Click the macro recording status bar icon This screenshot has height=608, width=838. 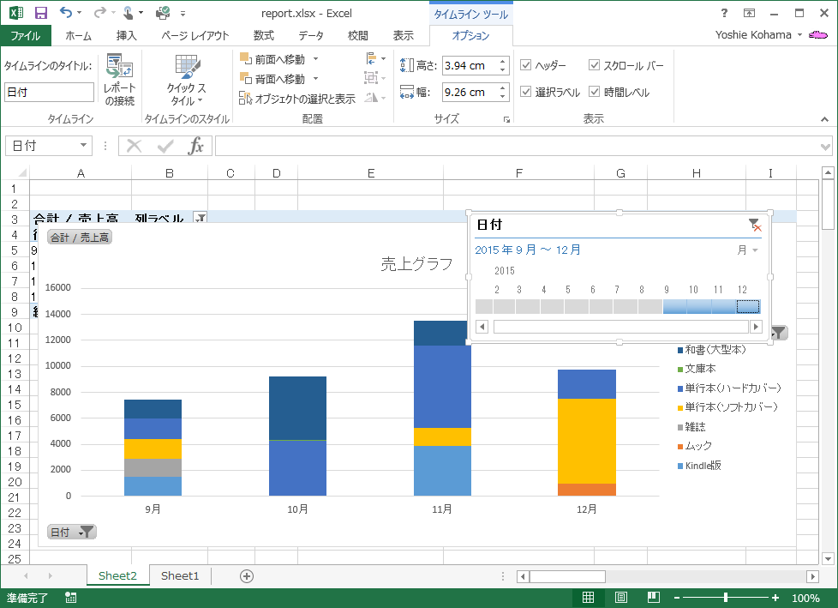point(70,598)
